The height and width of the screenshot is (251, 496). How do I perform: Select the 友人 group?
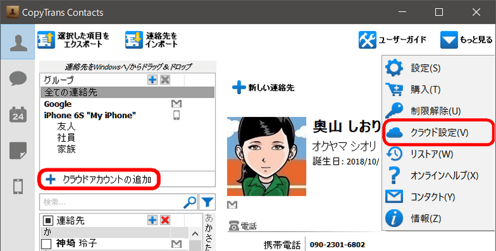66,126
